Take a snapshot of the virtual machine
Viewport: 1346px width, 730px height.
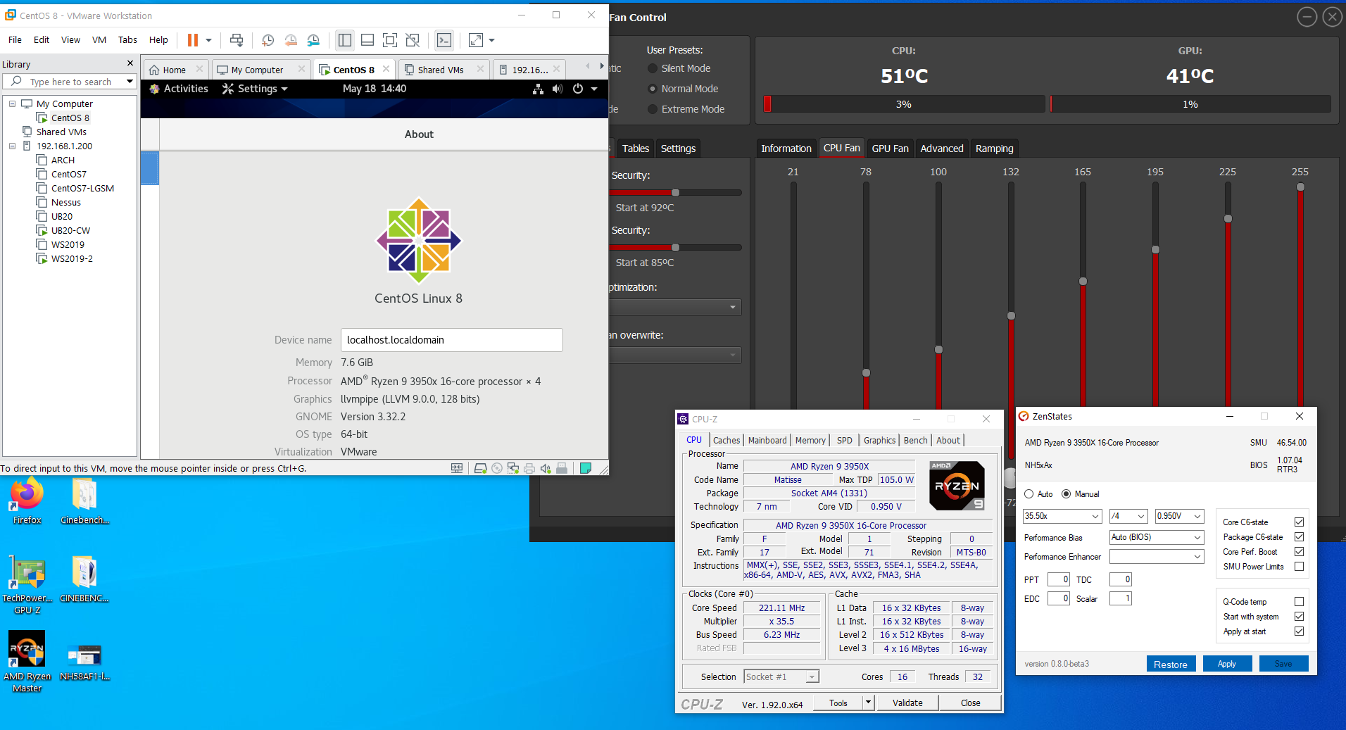point(268,40)
